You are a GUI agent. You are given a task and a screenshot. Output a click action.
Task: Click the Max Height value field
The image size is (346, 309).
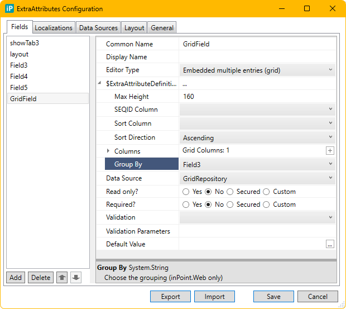(x=257, y=97)
